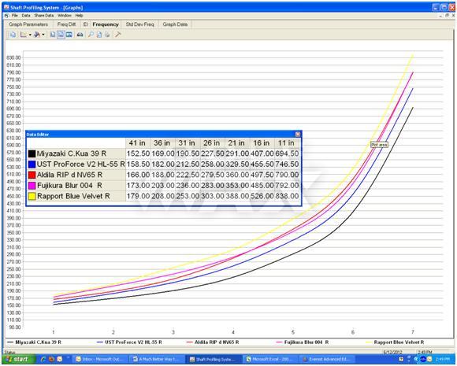This screenshot has width=457, height=366.
Task: Click the 11 in column header
Action: click(287, 143)
